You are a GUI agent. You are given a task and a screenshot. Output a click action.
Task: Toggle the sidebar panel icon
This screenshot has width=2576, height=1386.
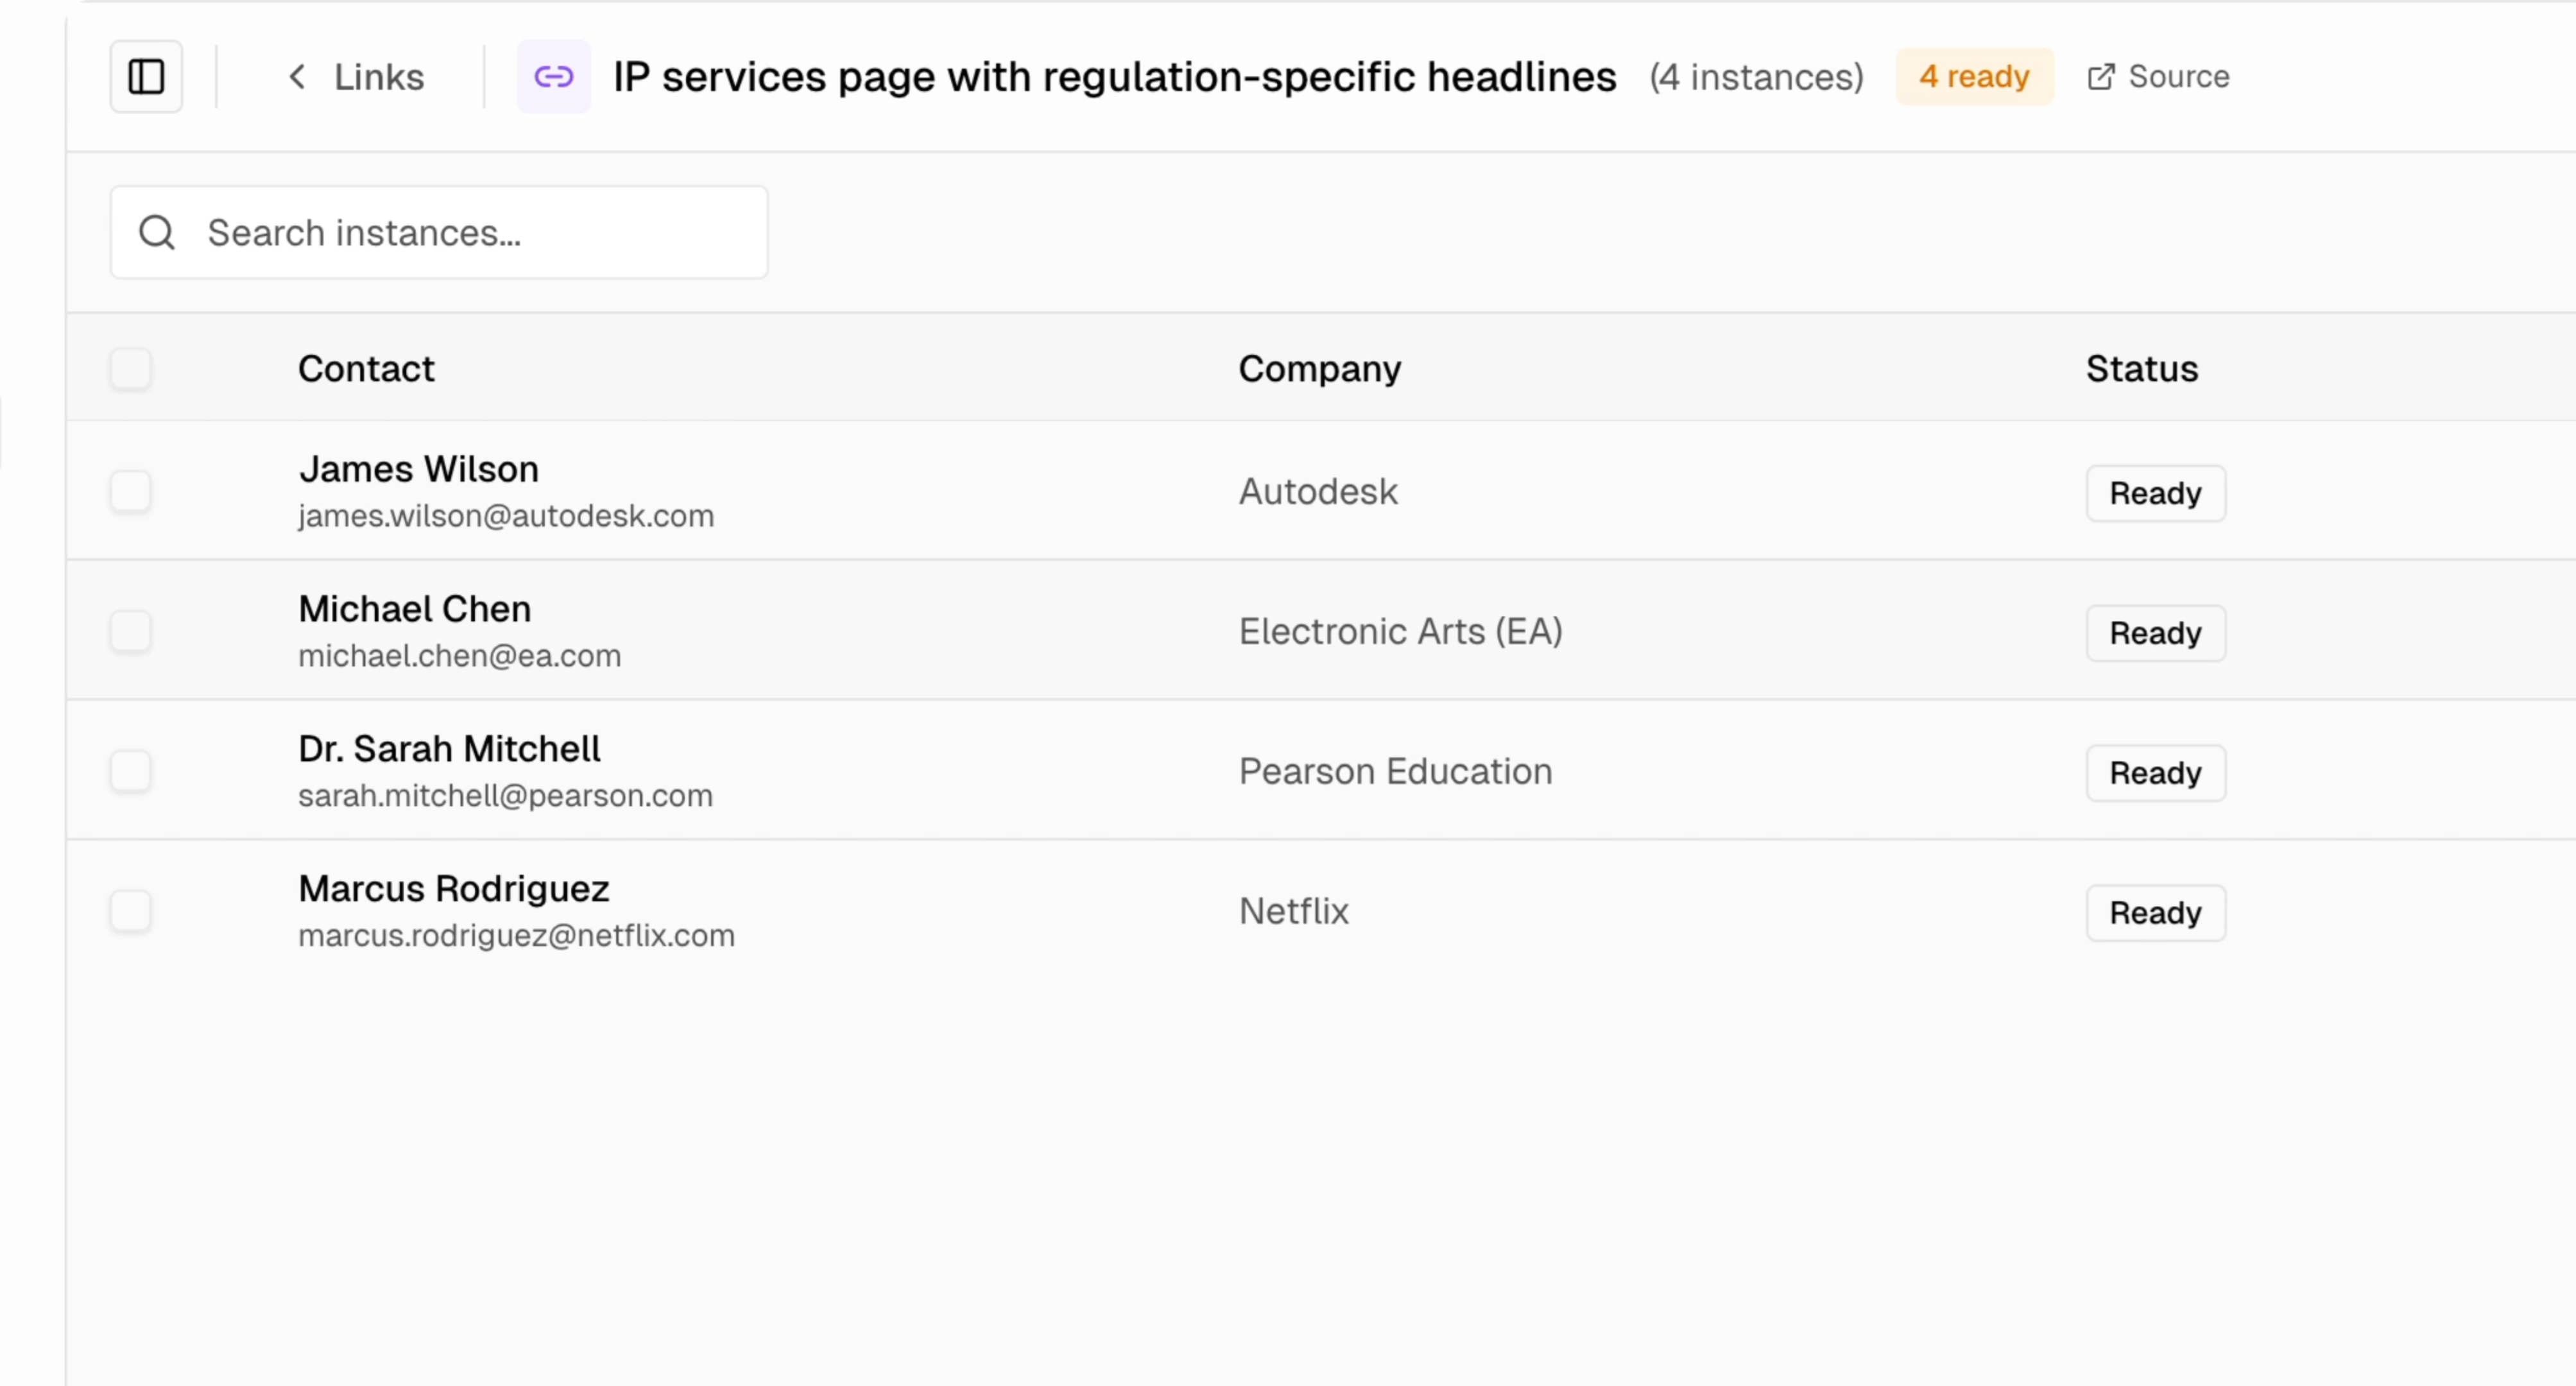coord(146,77)
